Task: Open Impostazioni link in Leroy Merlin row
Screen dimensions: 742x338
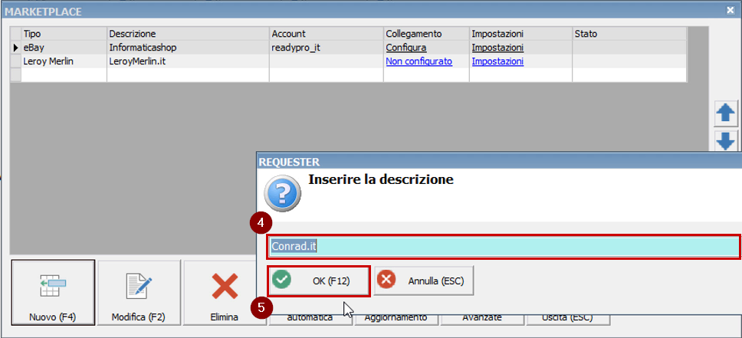Action: [x=497, y=61]
